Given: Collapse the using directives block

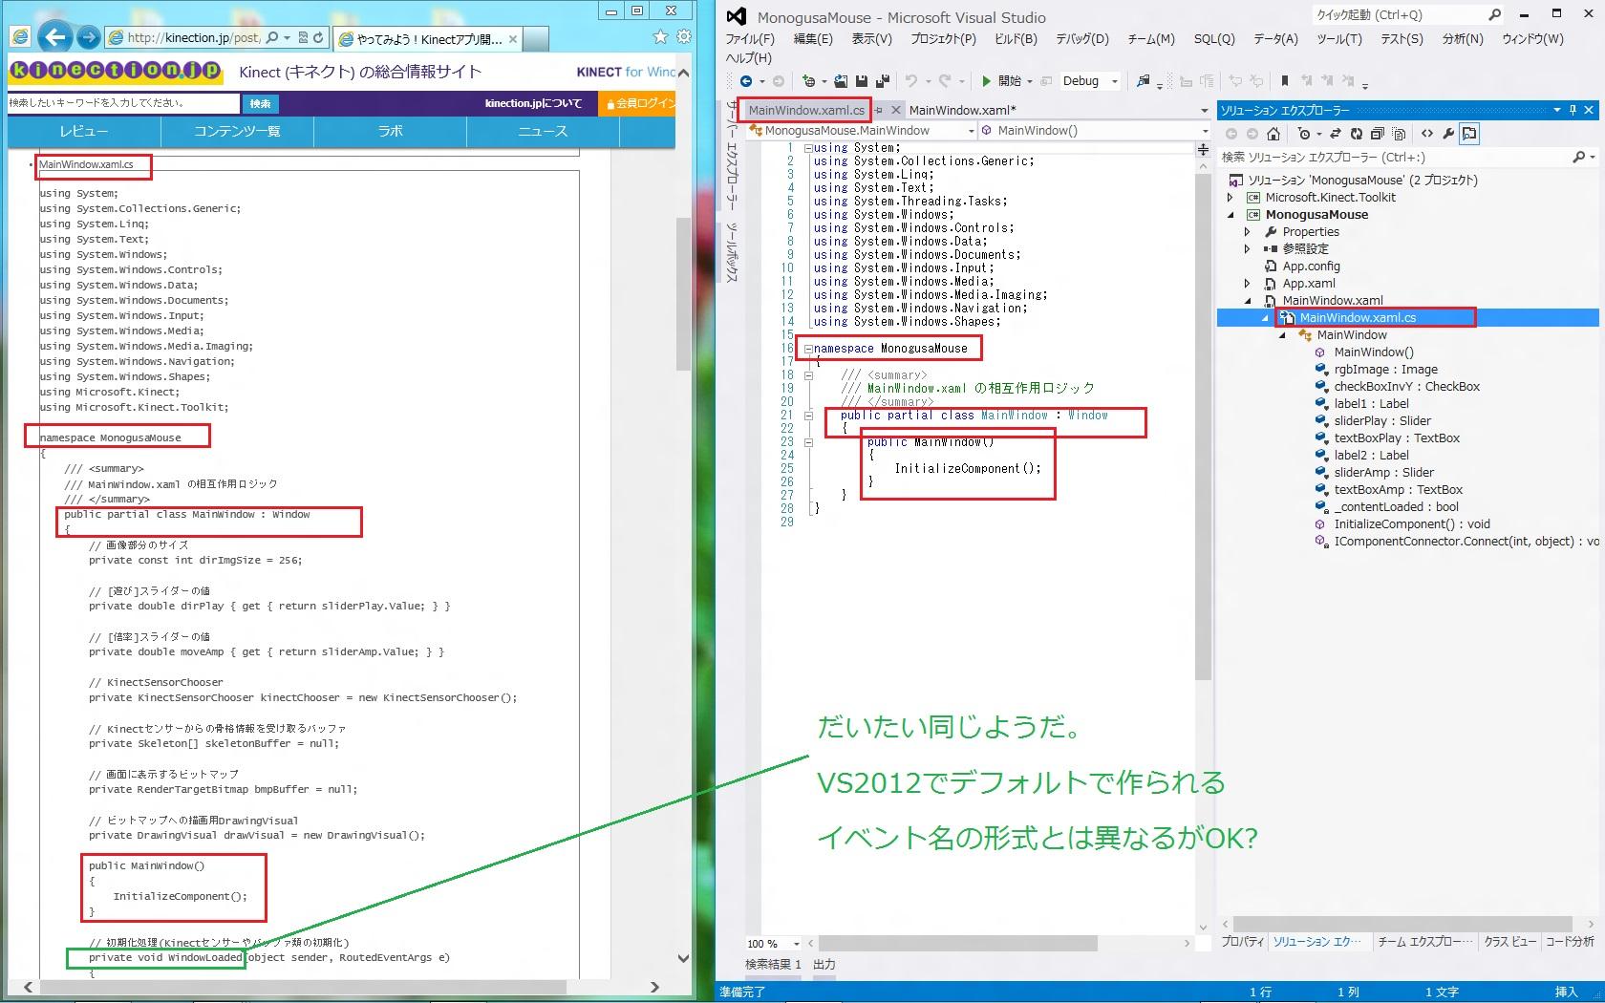Looking at the screenshot, I should pyautogui.click(x=808, y=148).
